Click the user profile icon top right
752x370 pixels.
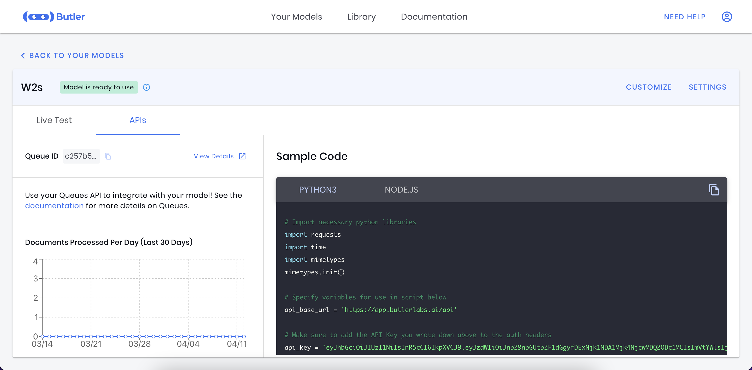coord(727,16)
